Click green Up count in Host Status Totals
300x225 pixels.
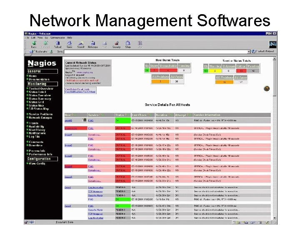(x=147, y=70)
